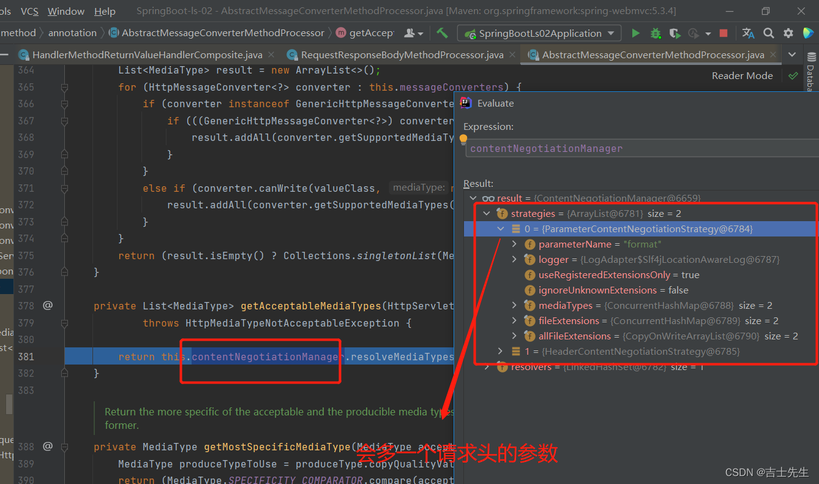The width and height of the screenshot is (819, 484).
Task: Close the RequestResponseBodyMethodProcessor.java tab
Action: tap(512, 55)
